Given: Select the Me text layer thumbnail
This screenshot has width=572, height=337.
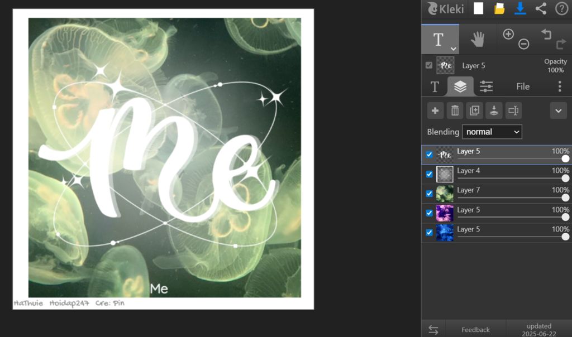Looking at the screenshot, I should click(x=445, y=155).
